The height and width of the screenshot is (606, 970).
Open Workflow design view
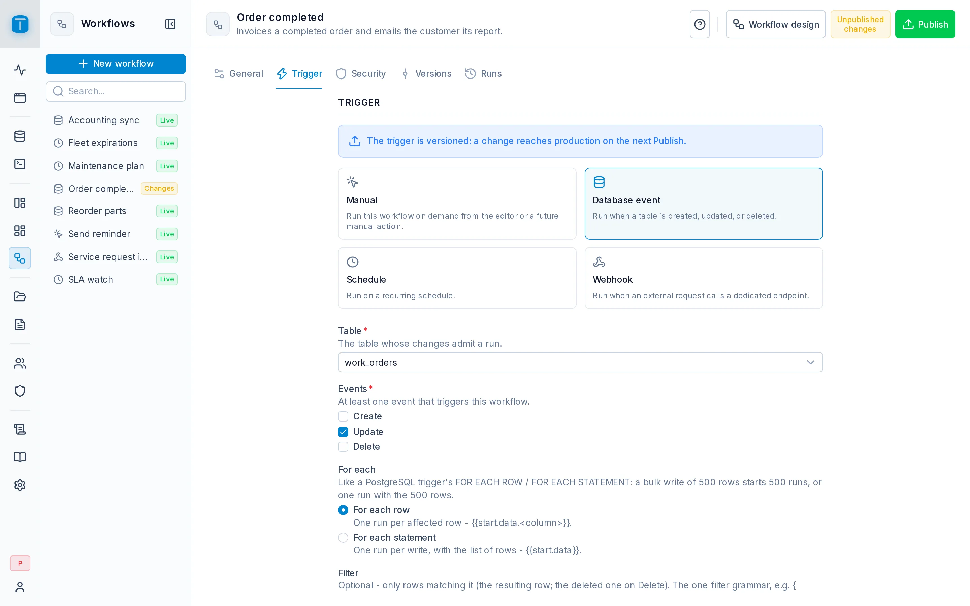(x=776, y=25)
